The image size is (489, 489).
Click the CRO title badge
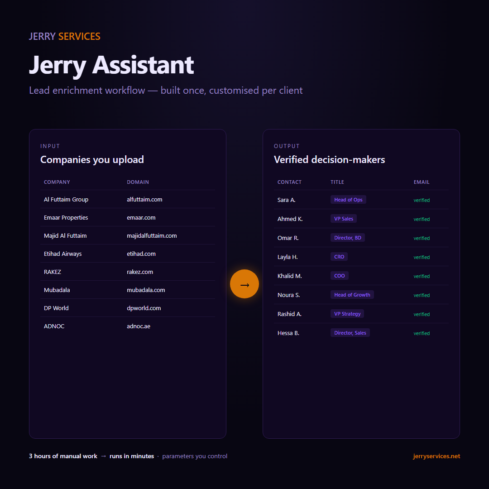[x=339, y=257]
